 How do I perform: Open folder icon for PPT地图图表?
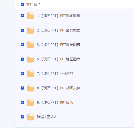30,59
